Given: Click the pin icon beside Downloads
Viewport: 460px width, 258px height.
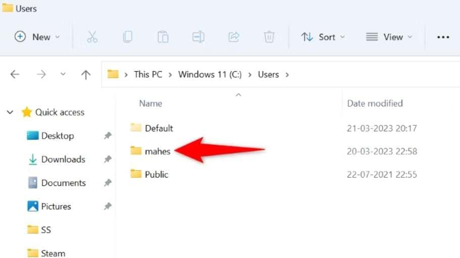Looking at the screenshot, I should (x=108, y=159).
